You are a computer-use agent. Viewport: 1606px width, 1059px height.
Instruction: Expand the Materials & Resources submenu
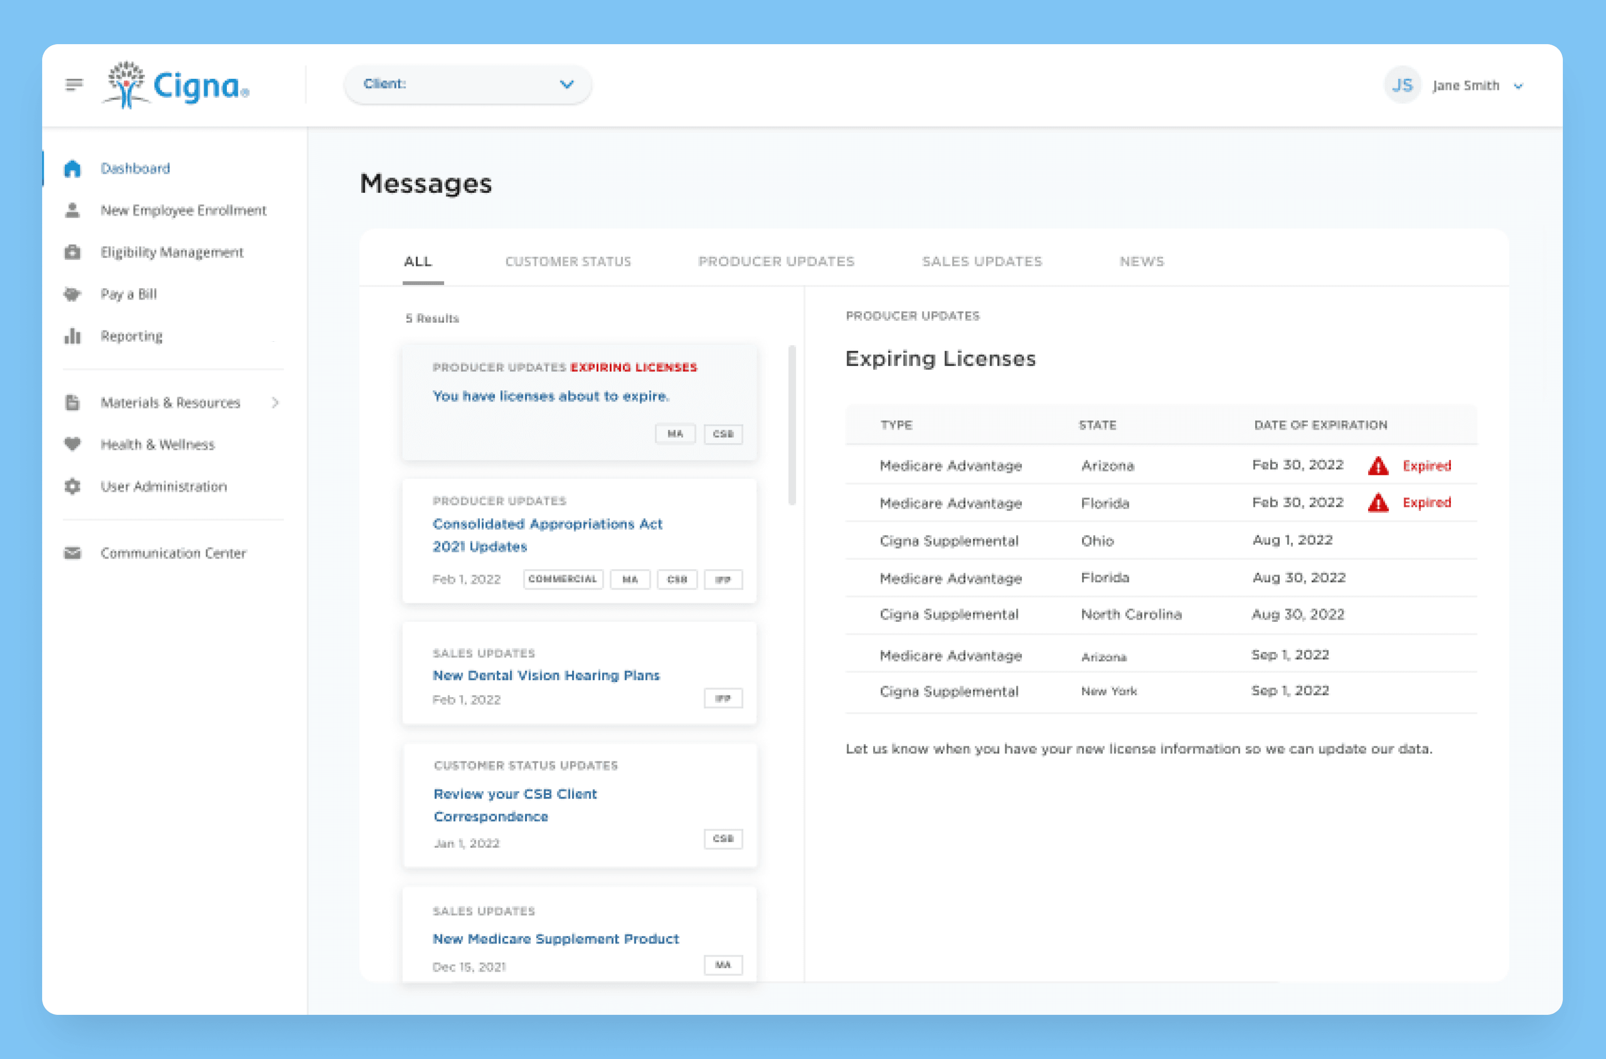tap(275, 403)
